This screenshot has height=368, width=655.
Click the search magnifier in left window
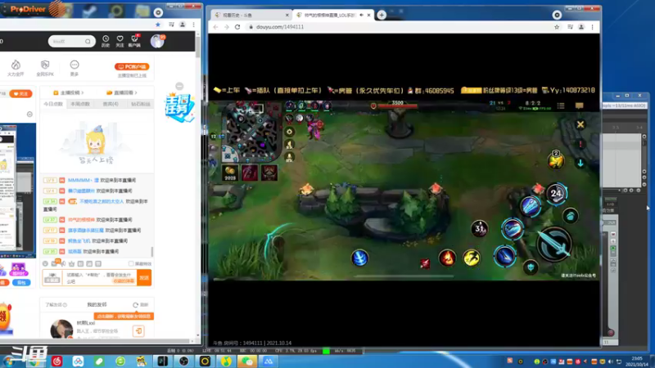pyautogui.click(x=88, y=42)
